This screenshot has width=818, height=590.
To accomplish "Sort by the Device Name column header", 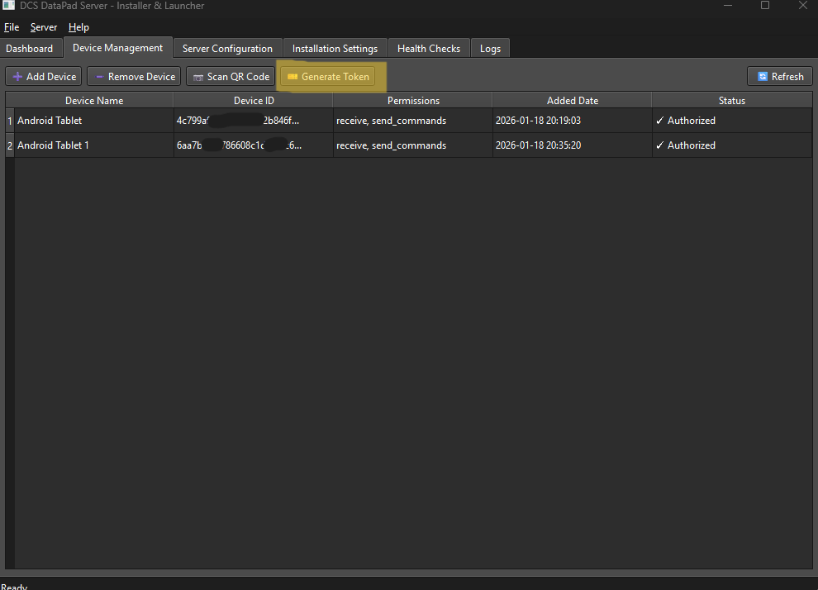I will pyautogui.click(x=94, y=100).
